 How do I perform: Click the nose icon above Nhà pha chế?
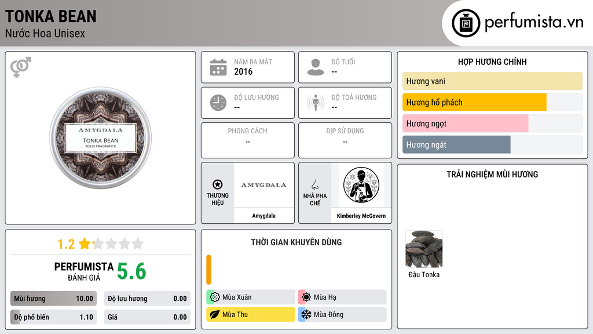coord(314,184)
